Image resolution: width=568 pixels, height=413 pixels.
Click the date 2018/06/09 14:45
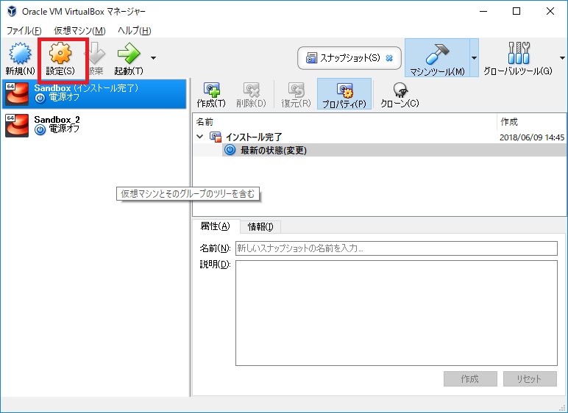click(532, 137)
